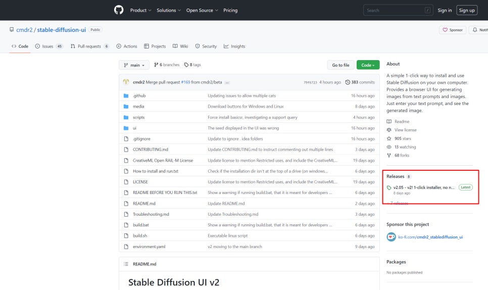The width and height of the screenshot is (488, 290).
Task: Expand the Open Source menu
Action: point(202,10)
